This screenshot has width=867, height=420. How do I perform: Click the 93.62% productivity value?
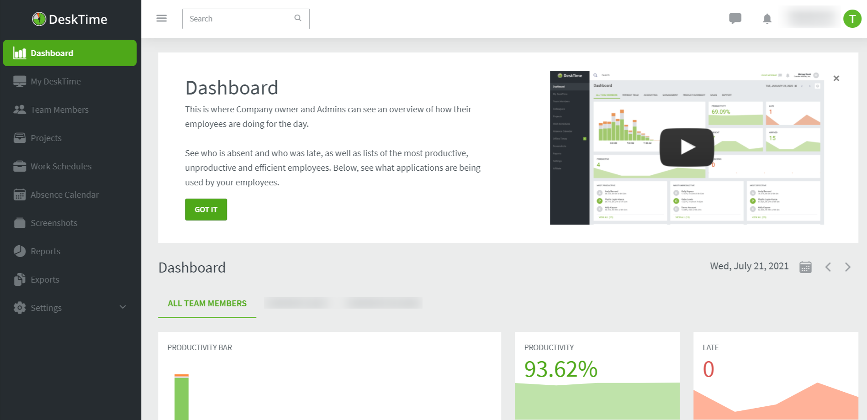pos(561,369)
